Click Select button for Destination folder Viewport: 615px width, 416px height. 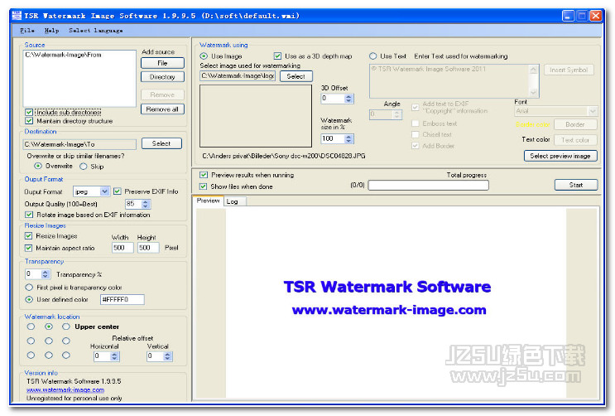coord(161,143)
